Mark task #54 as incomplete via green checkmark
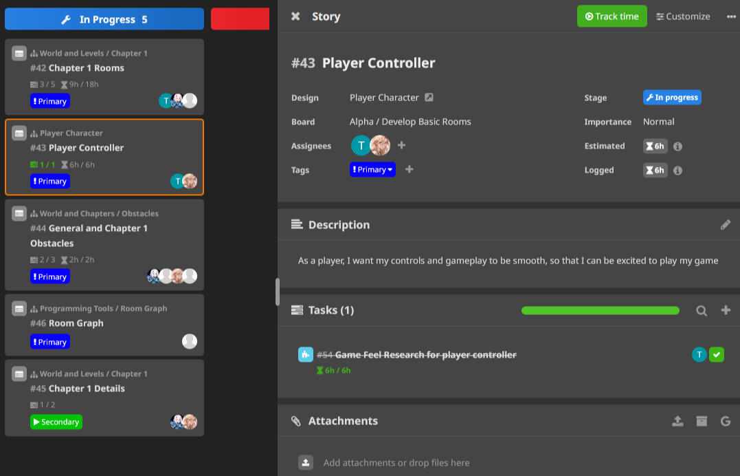Image resolution: width=740 pixels, height=476 pixels. tap(716, 354)
